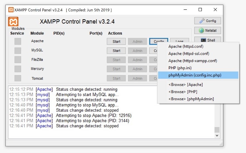Screen dimensions: 246x153
Task: Click the large orange XAMPP logo
Action: click(x=13, y=21)
